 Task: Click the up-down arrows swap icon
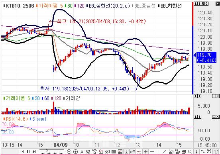click(x=203, y=152)
